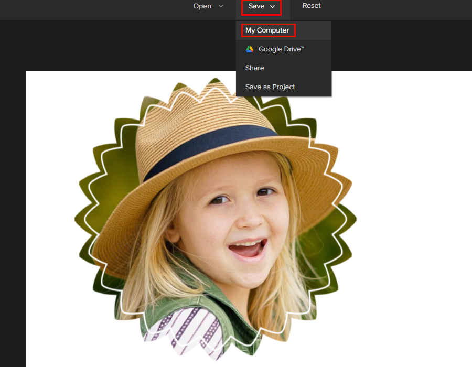
Task: Click the dark workspace left of canvas
Action: click(13, 210)
